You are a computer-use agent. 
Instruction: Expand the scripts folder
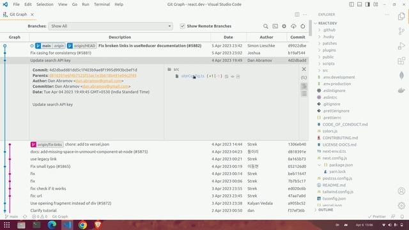pos(320,64)
